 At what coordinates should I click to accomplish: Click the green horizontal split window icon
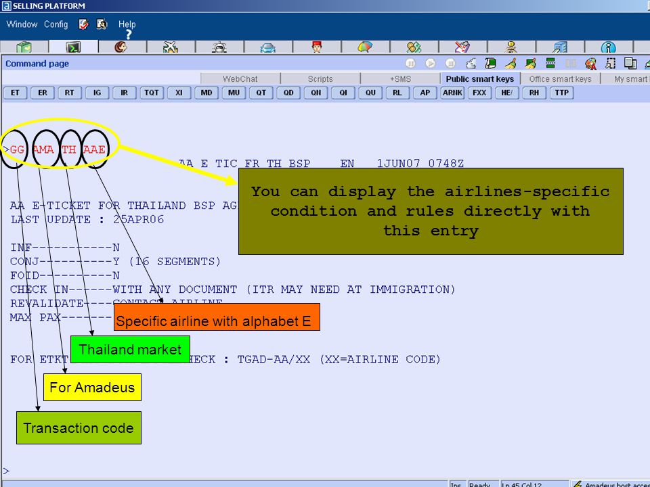coord(550,64)
